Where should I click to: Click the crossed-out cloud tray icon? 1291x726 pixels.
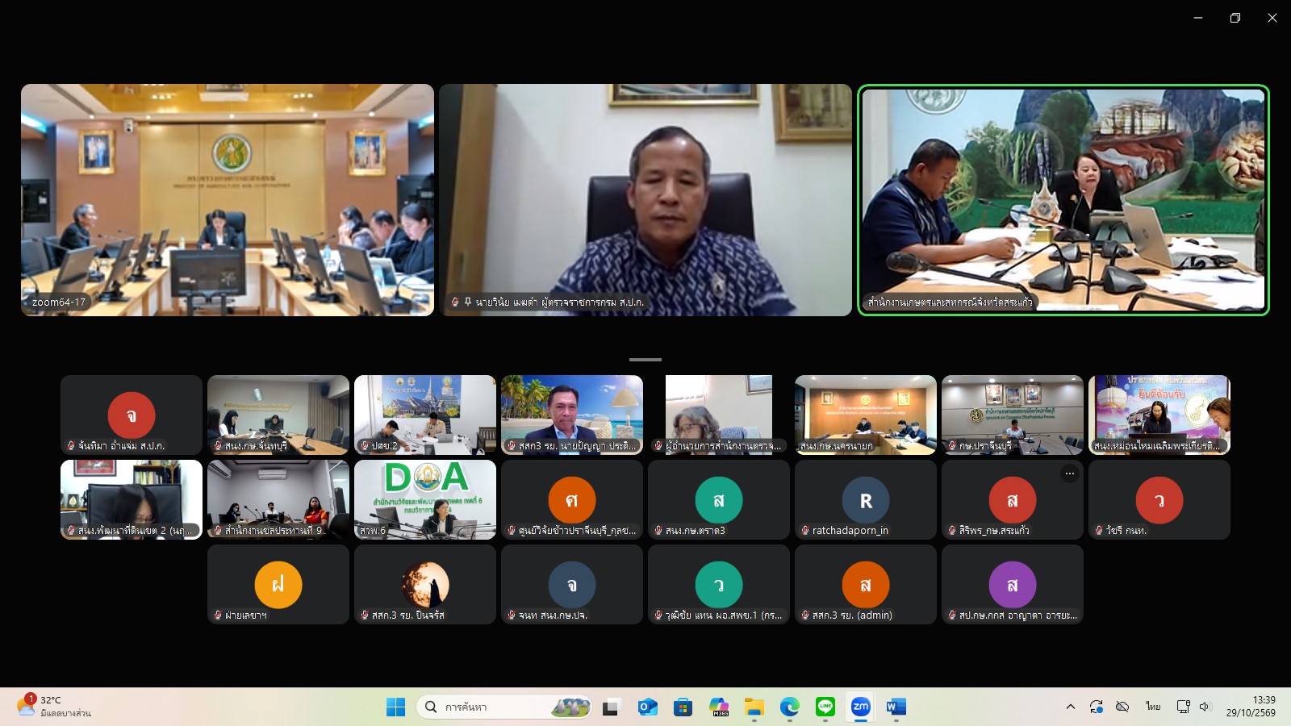point(1122,707)
